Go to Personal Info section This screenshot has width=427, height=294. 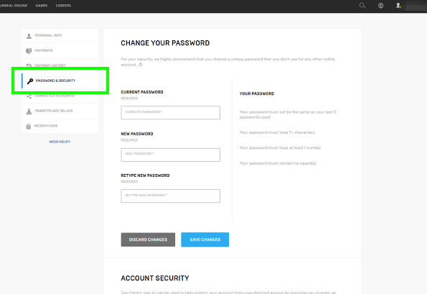click(x=60, y=35)
